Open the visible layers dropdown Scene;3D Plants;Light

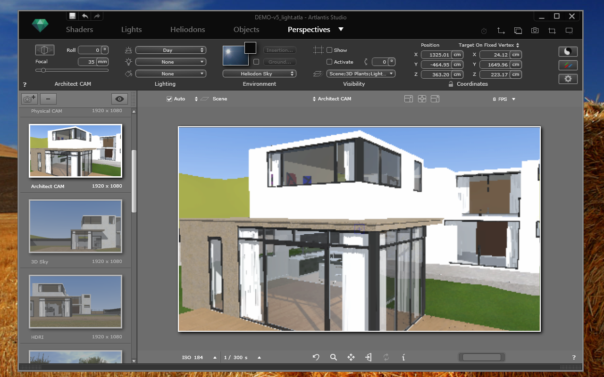point(361,74)
